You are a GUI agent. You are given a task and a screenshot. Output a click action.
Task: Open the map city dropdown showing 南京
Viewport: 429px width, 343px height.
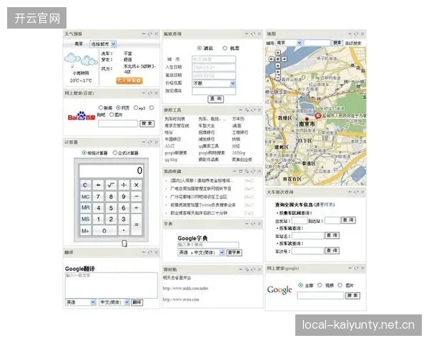289,43
